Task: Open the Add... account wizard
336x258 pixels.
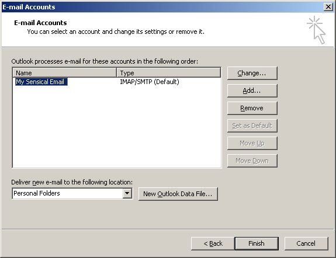Action: pos(252,91)
